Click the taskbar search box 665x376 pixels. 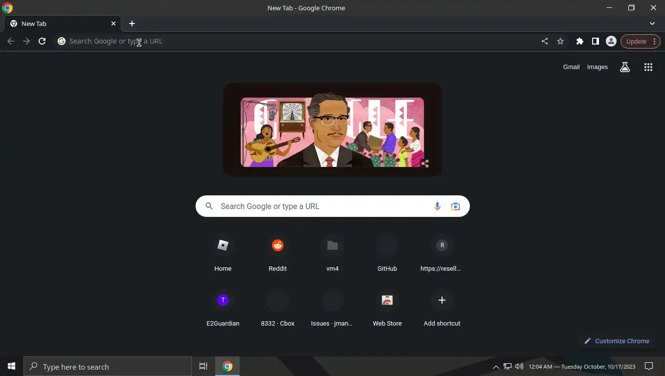108,366
